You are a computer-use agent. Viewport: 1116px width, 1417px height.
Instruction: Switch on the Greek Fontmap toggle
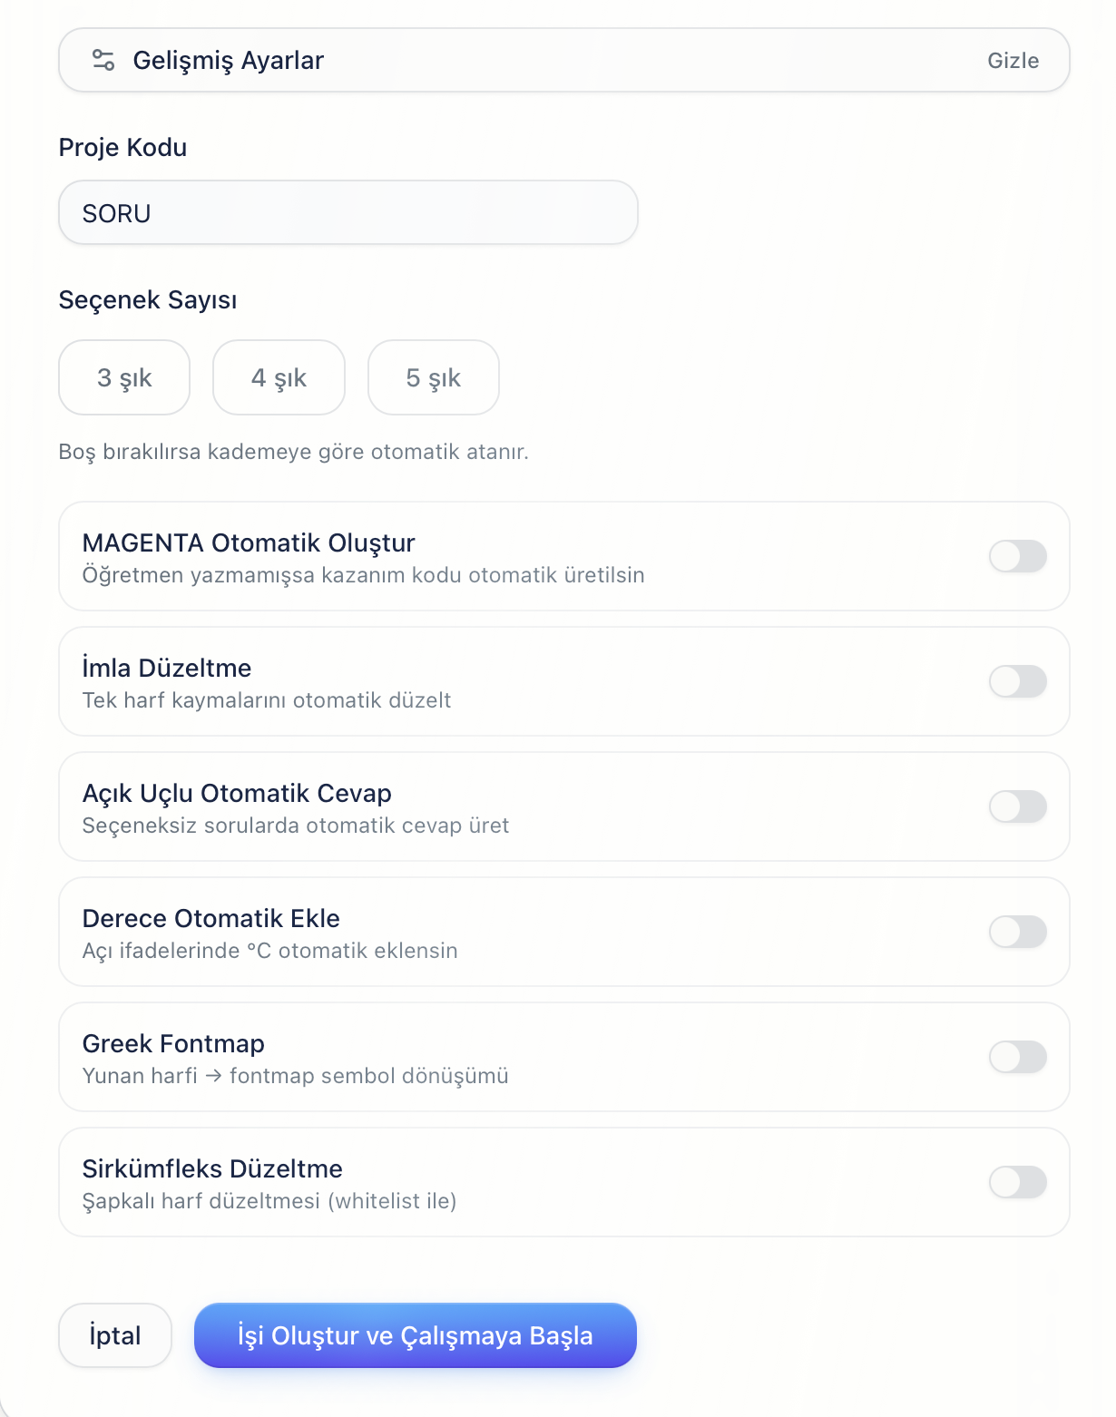1018,1057
